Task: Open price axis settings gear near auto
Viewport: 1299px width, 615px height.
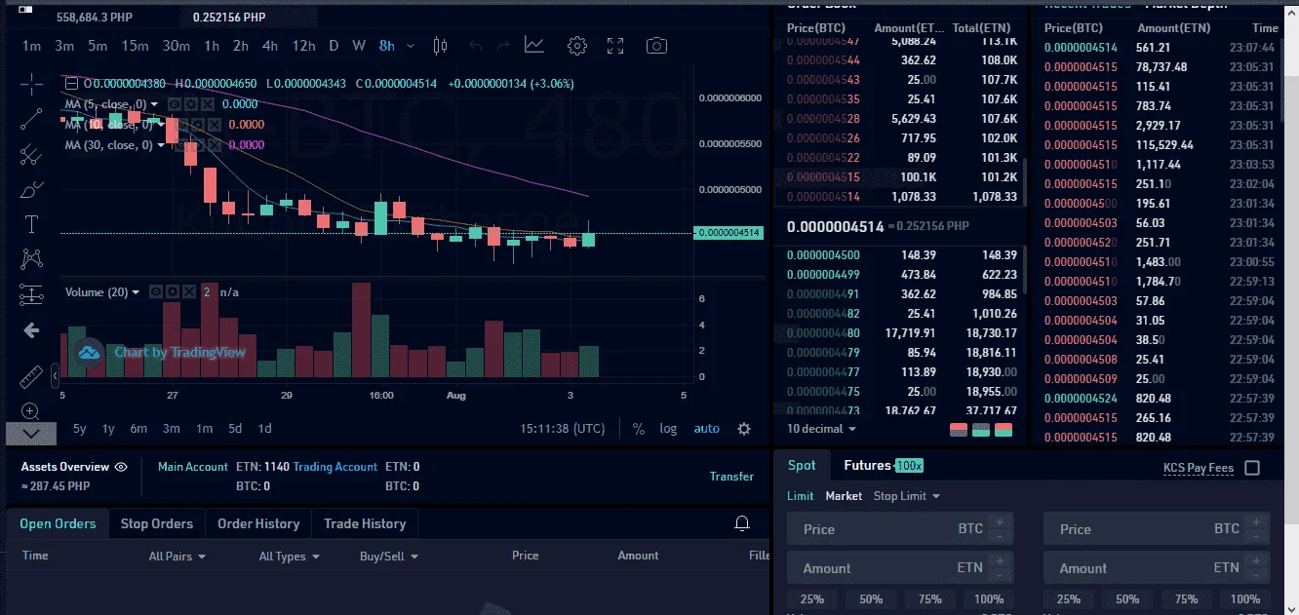Action: (x=744, y=429)
